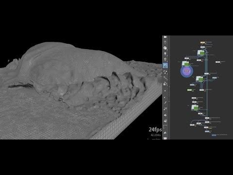The width and height of the screenshot is (233, 175).
Task: Toggle the lightbulb lighting icon in viewport toolbar
Action: (165, 53)
